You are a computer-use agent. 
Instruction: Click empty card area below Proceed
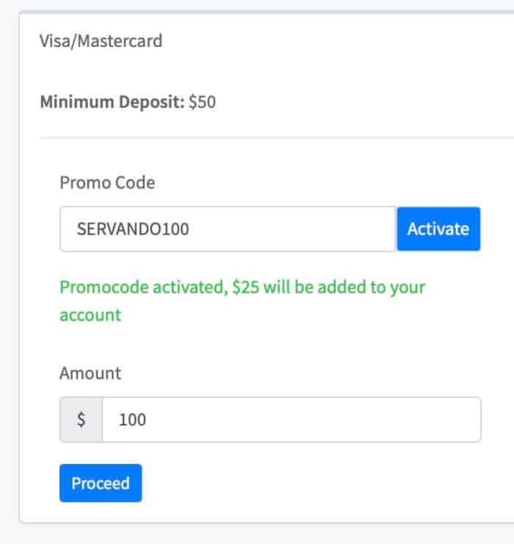tap(278, 512)
